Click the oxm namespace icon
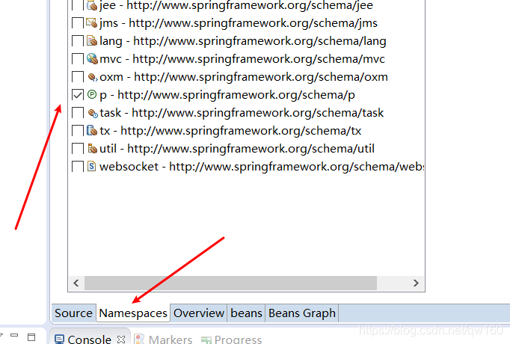Viewport: 510px width, 344px height. point(93,77)
